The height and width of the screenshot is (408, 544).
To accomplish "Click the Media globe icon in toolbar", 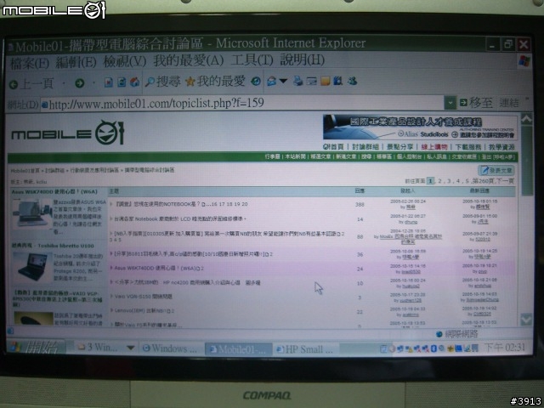I will 256,82.
